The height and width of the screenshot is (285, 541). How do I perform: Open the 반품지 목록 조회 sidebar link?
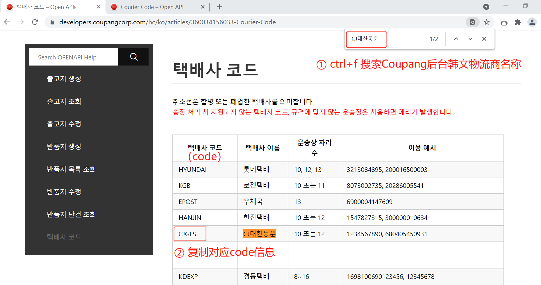pyautogui.click(x=71, y=169)
